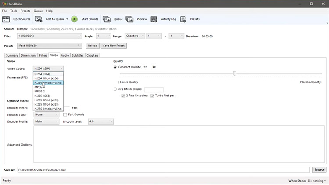This screenshot has height=185, width=329.
Task: Choose H.265 (x265) codec option
Action: point(48,96)
